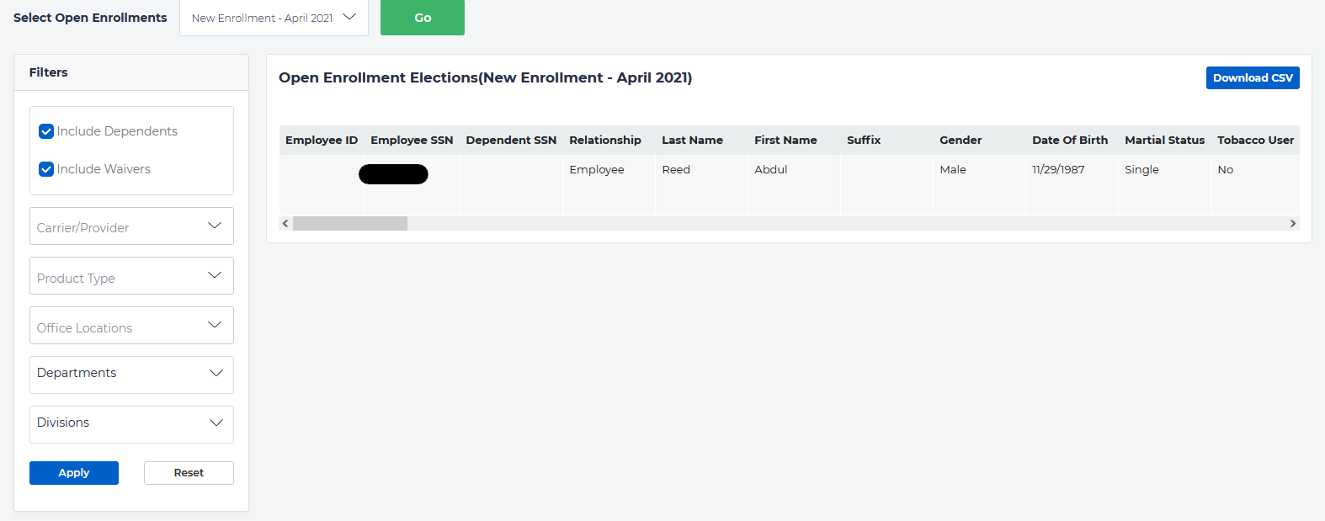Reset the filters
Screen dimensions: 1325x521
pyautogui.click(x=189, y=473)
